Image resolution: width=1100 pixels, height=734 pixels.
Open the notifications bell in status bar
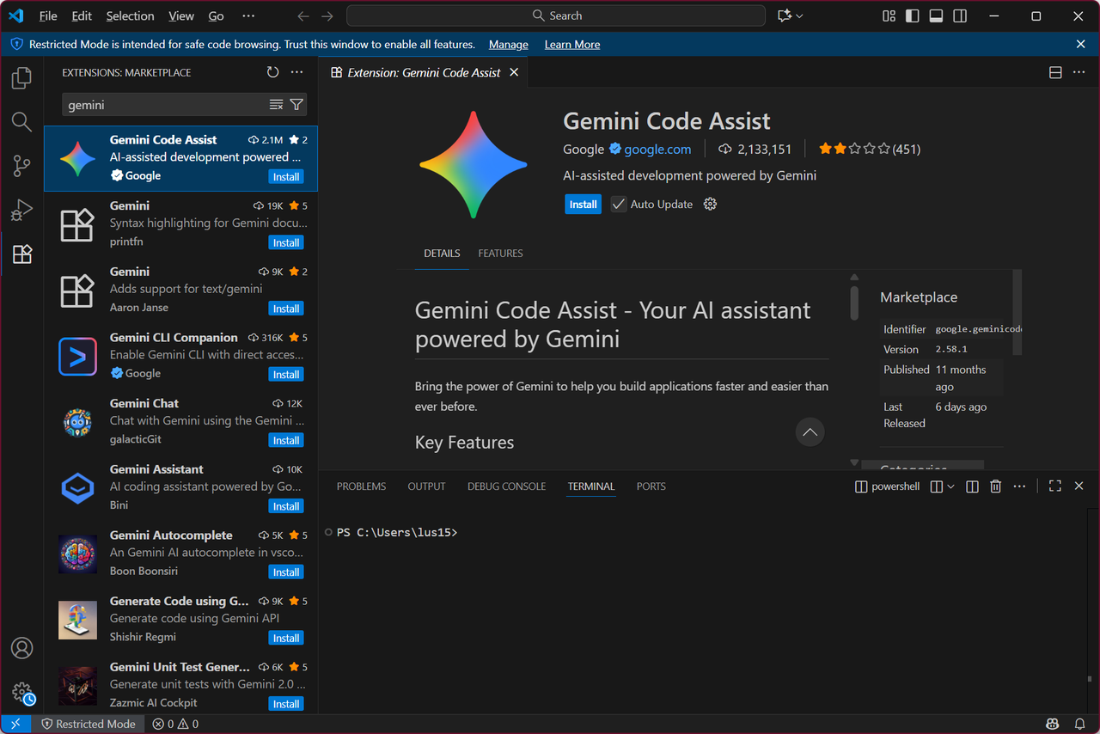tap(1079, 724)
